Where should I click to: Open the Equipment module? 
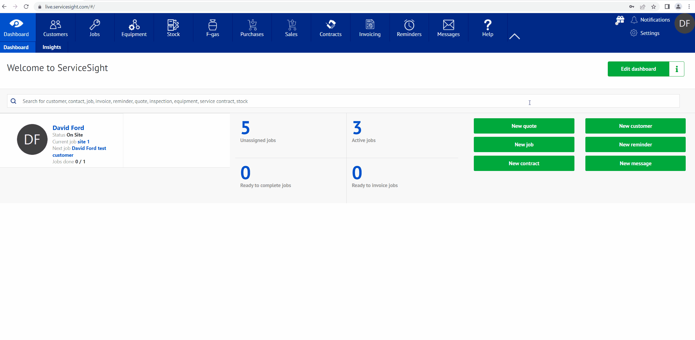134,28
